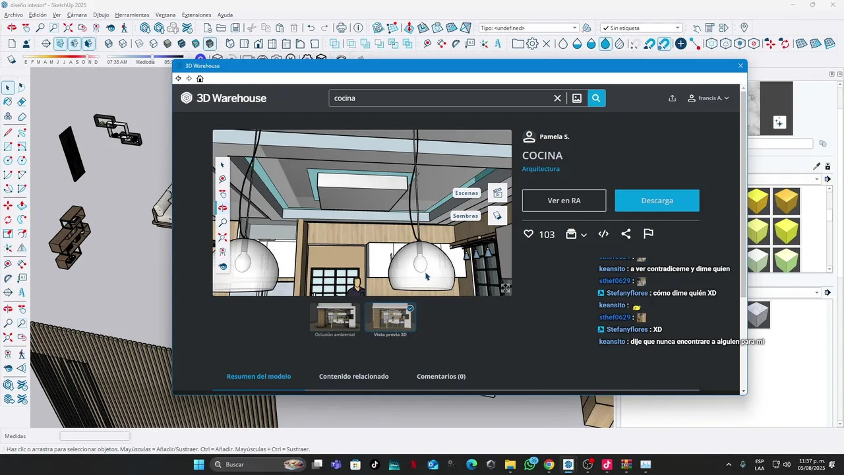
Task: Go to 3D Warehouse home icon
Action: point(200,79)
